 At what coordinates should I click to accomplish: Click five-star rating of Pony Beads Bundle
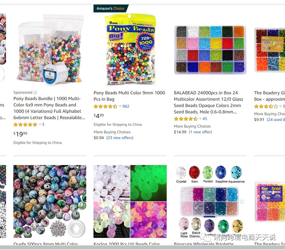coord(25,125)
